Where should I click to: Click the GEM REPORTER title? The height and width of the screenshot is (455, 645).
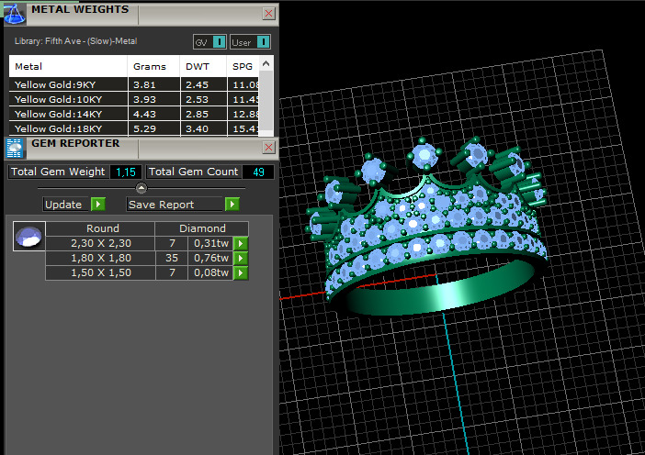(75, 143)
